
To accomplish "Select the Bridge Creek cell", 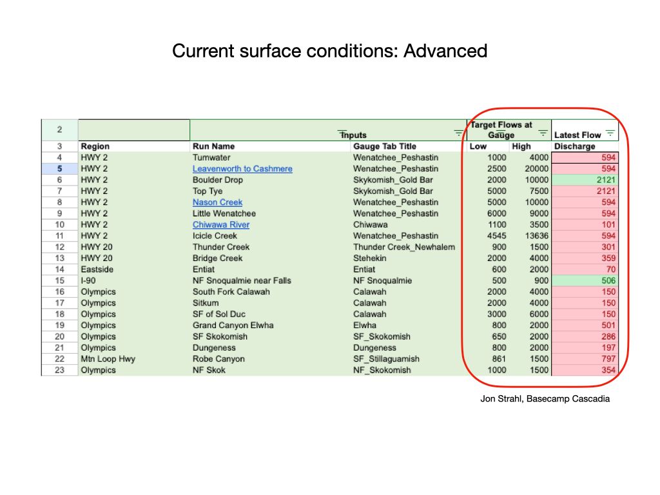I will tap(270, 258).
